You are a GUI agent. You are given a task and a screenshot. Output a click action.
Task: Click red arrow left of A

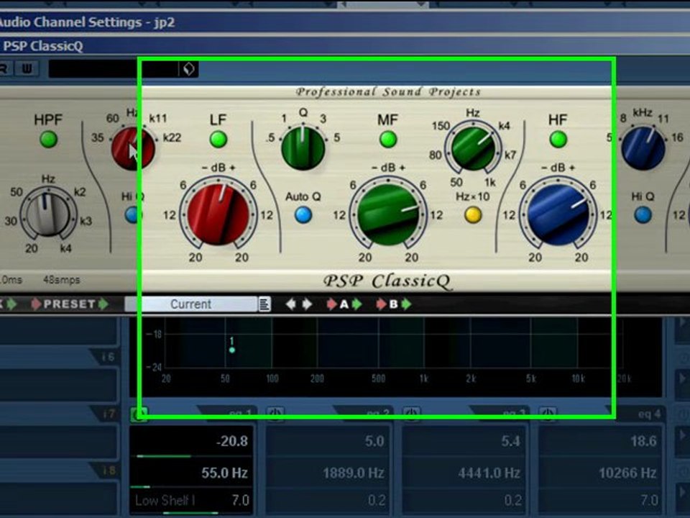pyautogui.click(x=331, y=304)
